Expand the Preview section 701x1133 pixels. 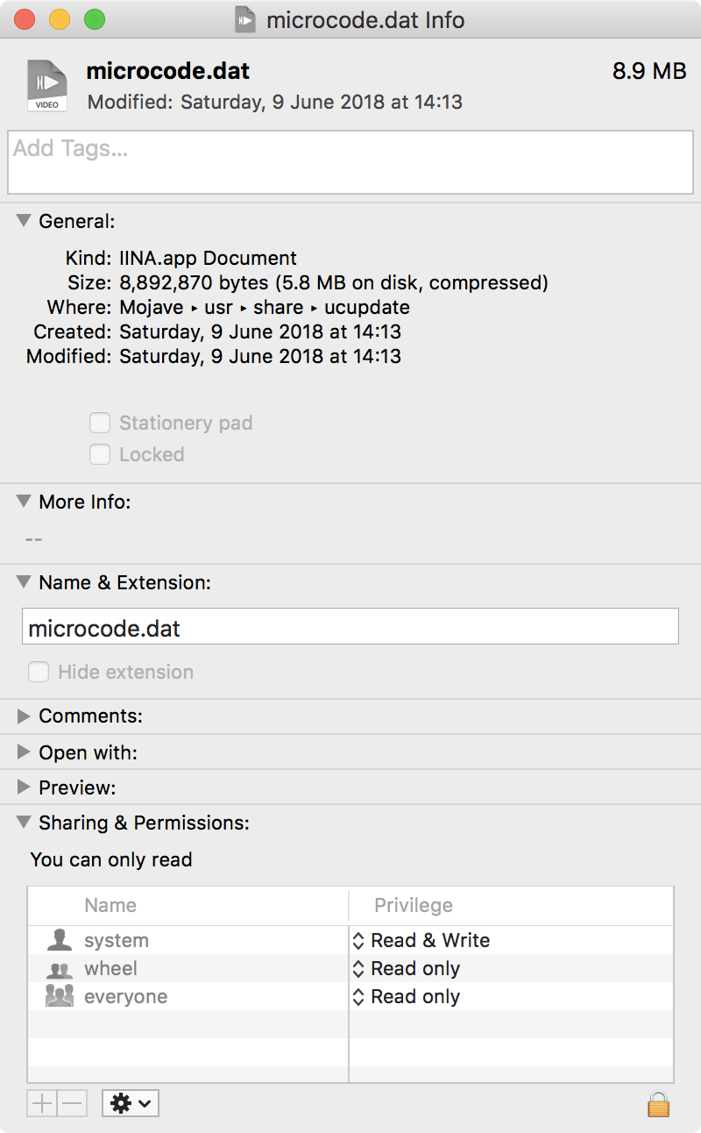pyautogui.click(x=24, y=788)
